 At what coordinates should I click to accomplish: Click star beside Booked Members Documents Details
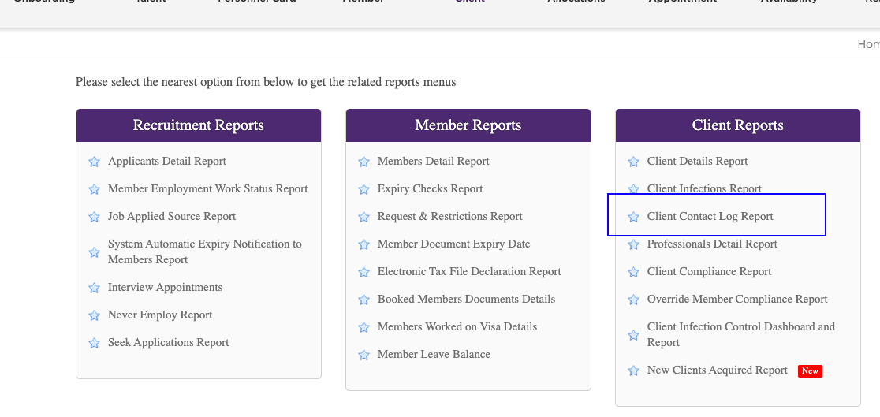364,300
